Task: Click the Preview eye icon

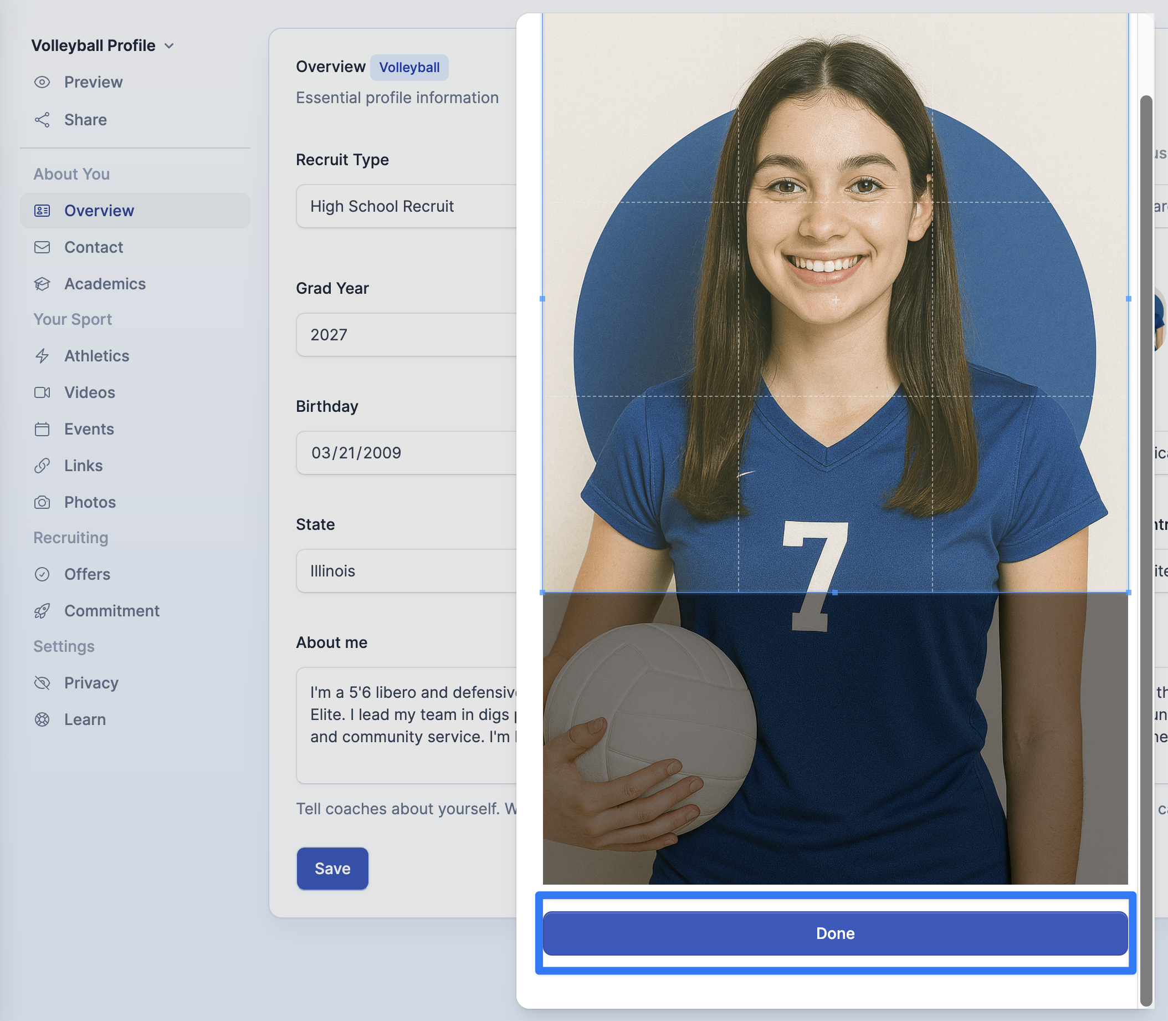Action: pyautogui.click(x=42, y=82)
